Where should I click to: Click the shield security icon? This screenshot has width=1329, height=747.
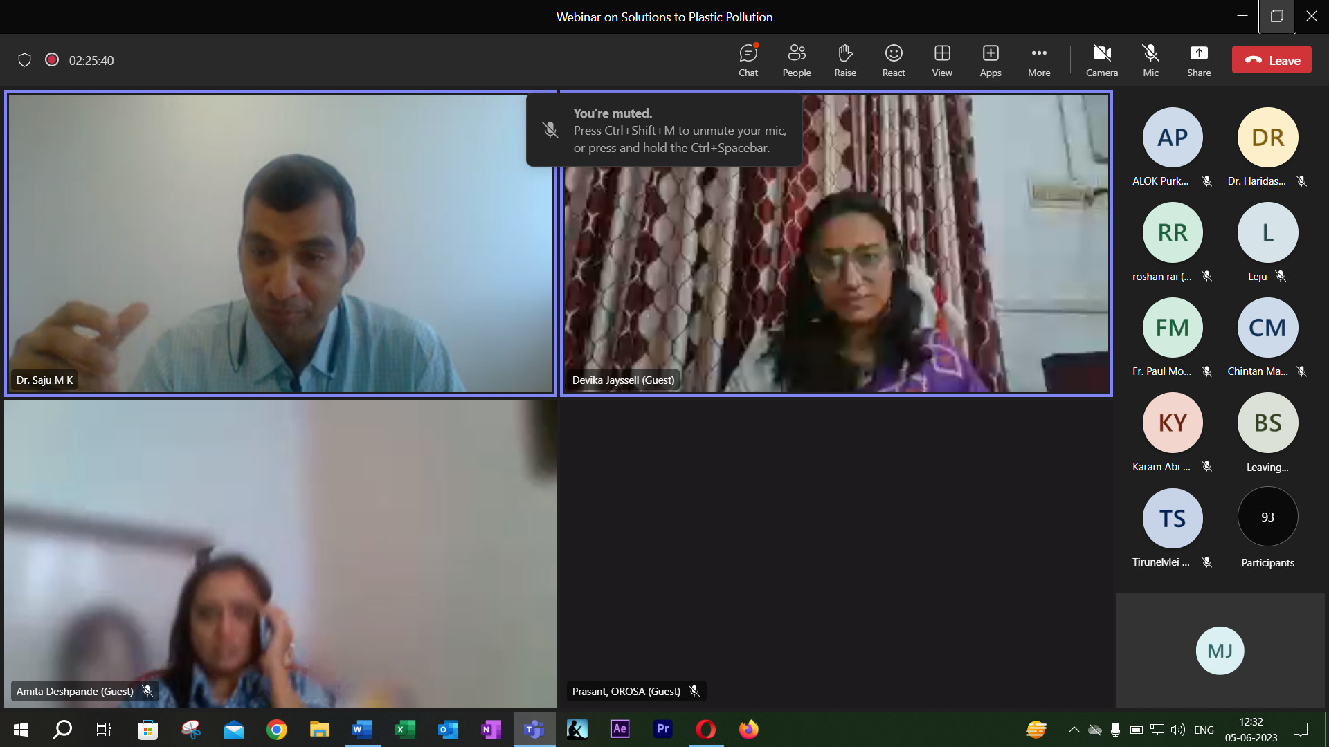[x=24, y=60]
